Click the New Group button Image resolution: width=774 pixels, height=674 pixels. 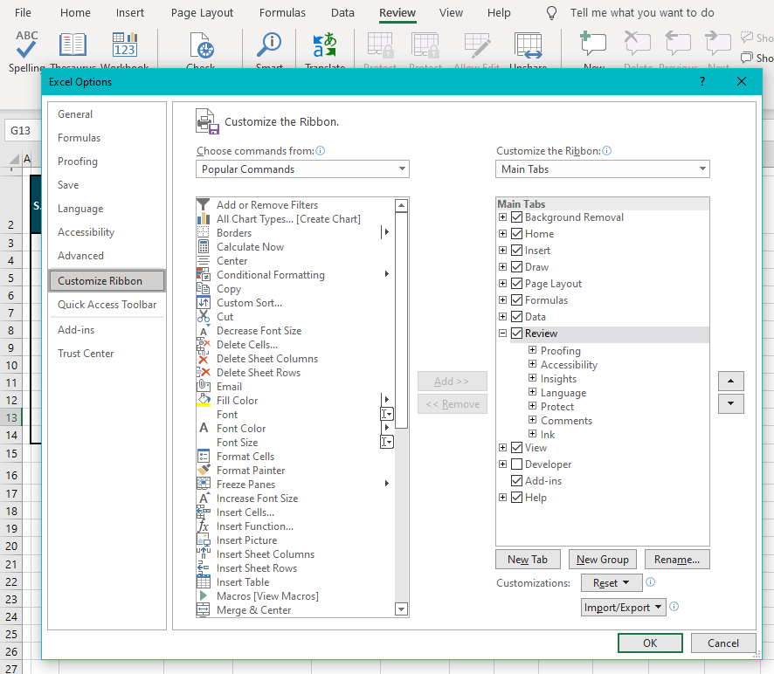click(602, 559)
